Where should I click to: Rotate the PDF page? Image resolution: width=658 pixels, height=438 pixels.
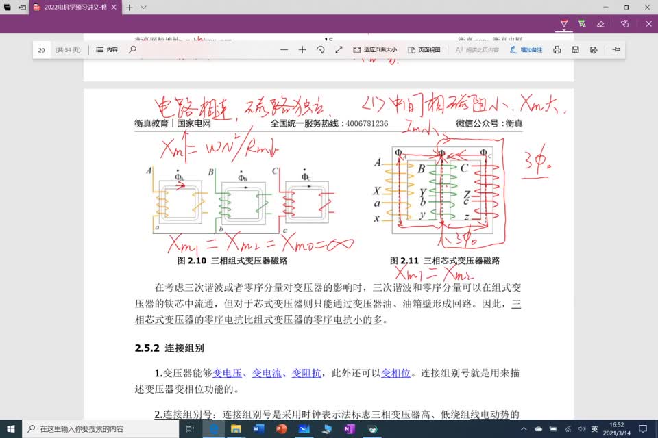[321, 49]
